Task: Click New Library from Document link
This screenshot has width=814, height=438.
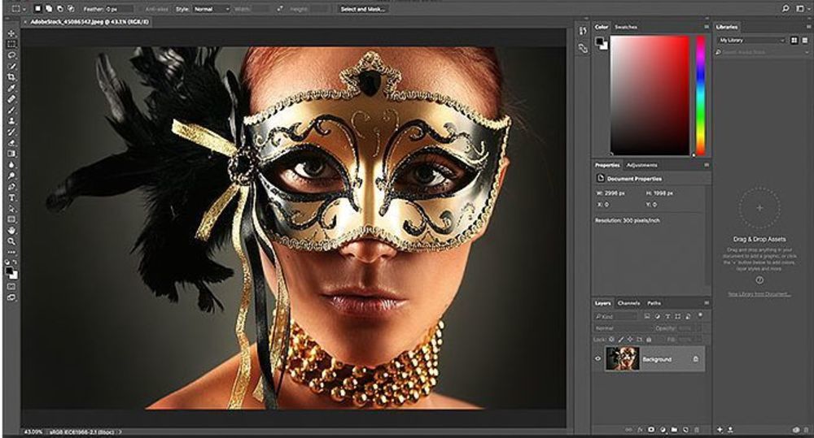Action: pyautogui.click(x=759, y=294)
